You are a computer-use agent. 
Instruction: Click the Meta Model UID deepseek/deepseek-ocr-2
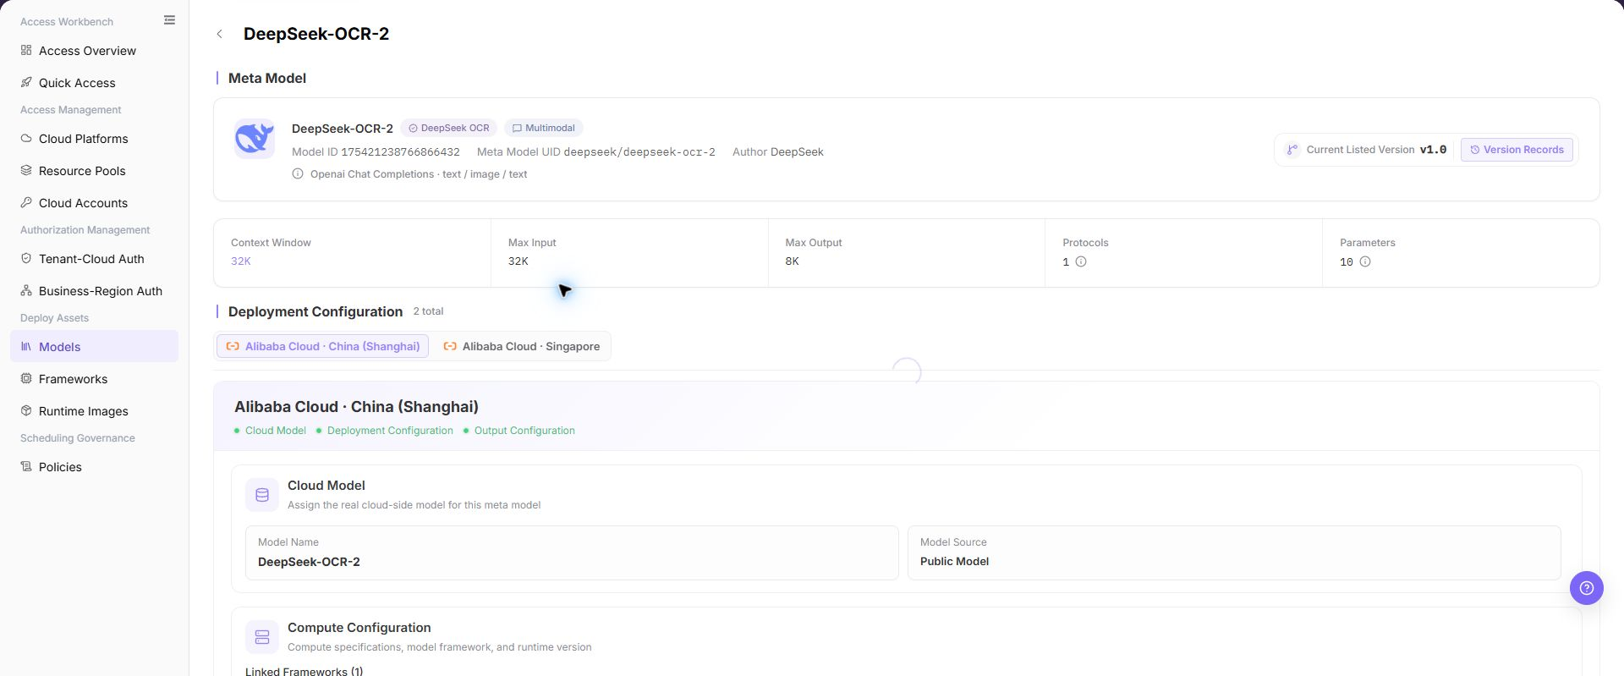pyautogui.click(x=639, y=152)
